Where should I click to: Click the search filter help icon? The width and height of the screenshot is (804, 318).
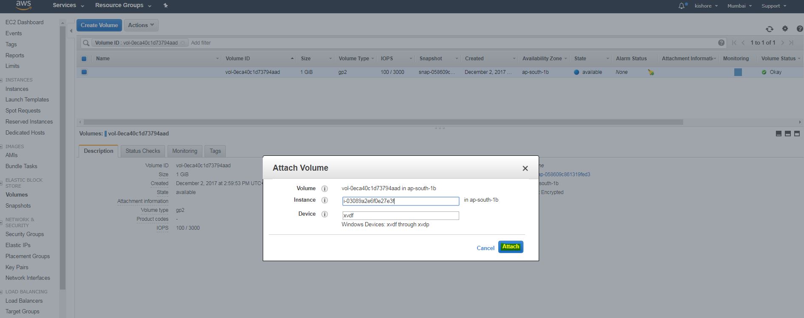tap(721, 42)
